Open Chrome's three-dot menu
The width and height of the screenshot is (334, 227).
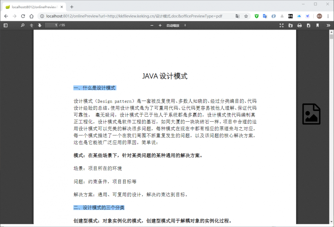coord(328,16)
